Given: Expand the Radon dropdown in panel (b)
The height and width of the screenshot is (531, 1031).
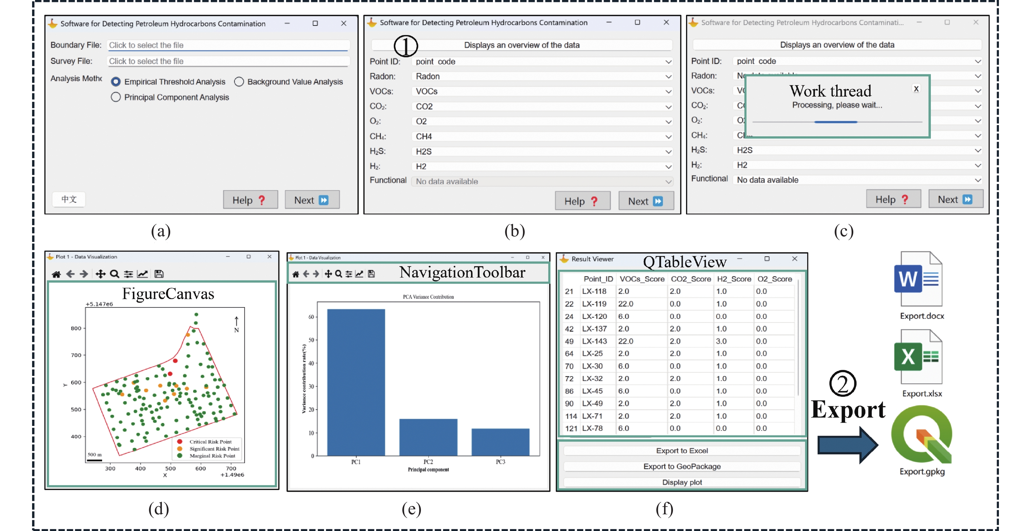Looking at the screenshot, I should 541,77.
